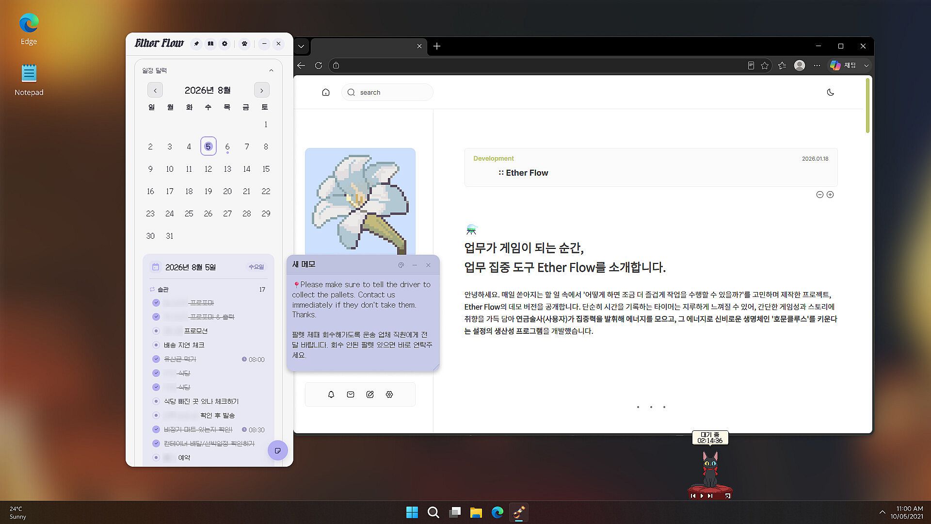Open the :: Ether Flow post title
931x524 pixels.
(x=523, y=173)
